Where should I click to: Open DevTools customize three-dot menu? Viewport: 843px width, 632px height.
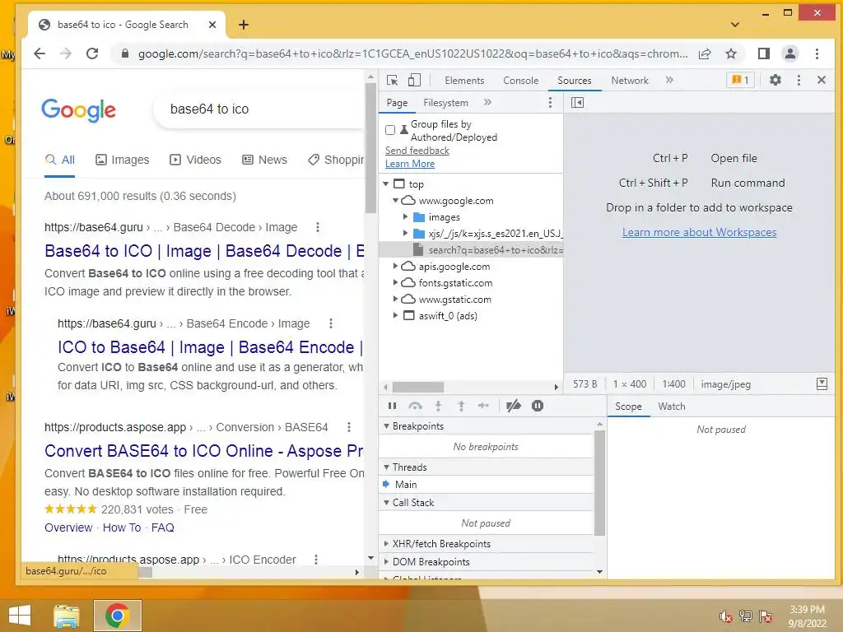pyautogui.click(x=799, y=80)
